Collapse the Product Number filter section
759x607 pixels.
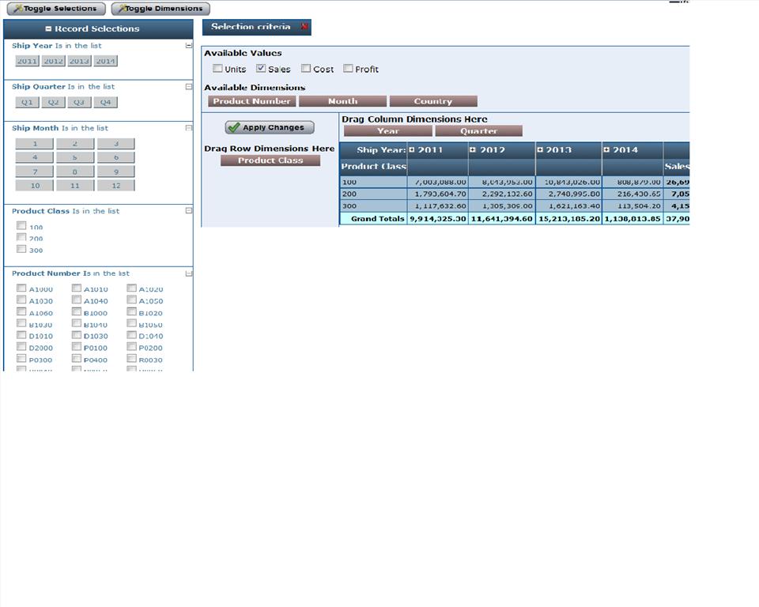(x=188, y=273)
